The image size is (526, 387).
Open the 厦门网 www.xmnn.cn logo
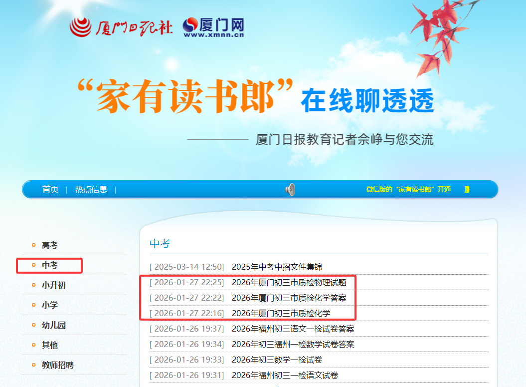[213, 27]
